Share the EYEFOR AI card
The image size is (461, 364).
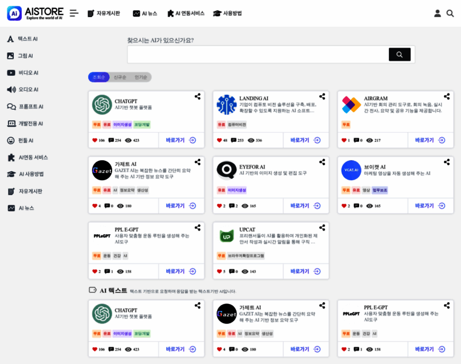(322, 162)
